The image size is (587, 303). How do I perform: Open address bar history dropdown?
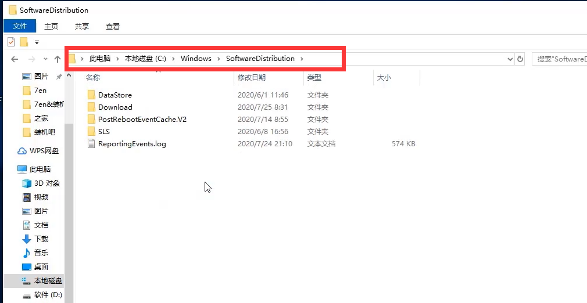(510, 59)
